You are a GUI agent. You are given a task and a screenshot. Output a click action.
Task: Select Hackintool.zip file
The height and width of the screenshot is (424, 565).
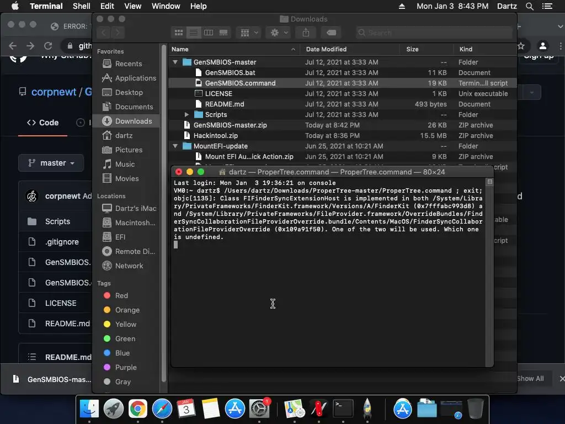[x=342, y=136]
